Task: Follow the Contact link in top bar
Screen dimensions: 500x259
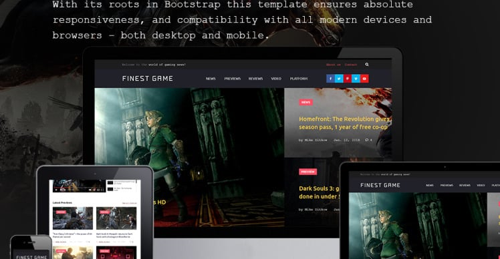Action: (x=351, y=65)
